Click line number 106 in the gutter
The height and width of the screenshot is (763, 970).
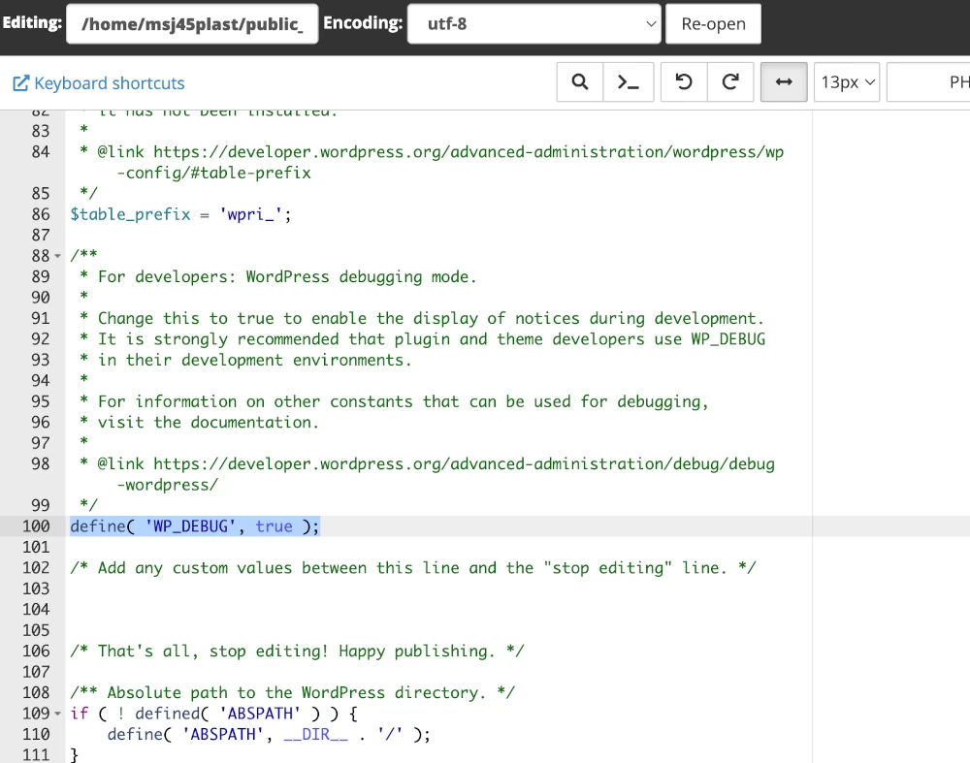[x=36, y=651]
